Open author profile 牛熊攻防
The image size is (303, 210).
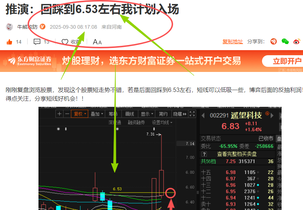pos(27,27)
